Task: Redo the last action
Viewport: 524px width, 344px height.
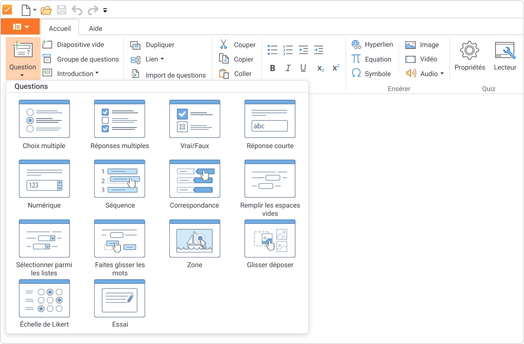Action: [93, 10]
